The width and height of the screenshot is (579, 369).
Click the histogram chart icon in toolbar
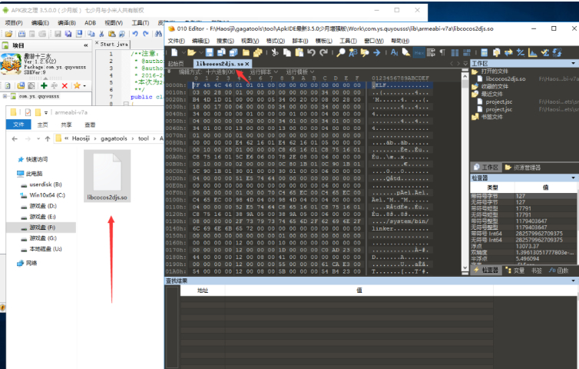coord(532,52)
